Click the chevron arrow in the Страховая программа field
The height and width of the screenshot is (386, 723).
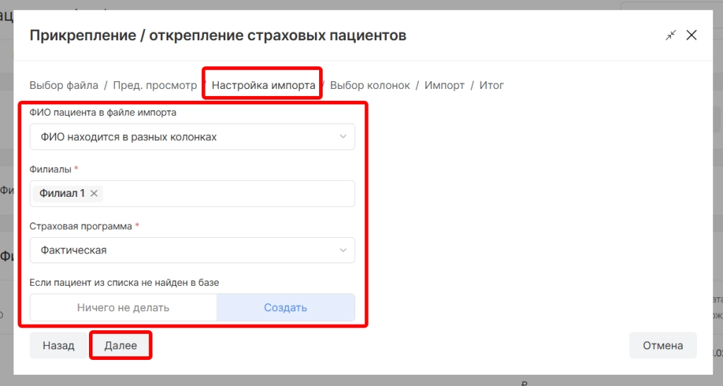coord(343,250)
